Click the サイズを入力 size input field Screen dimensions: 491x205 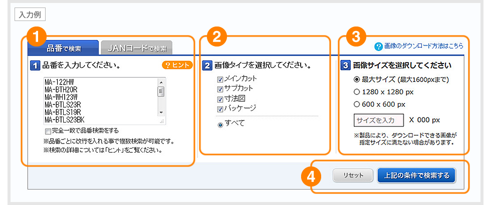pos(379,120)
